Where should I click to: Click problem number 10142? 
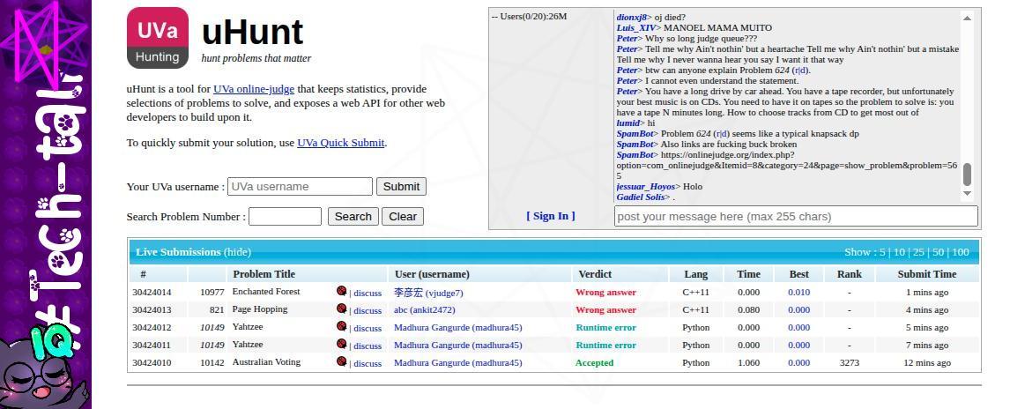[x=212, y=362]
